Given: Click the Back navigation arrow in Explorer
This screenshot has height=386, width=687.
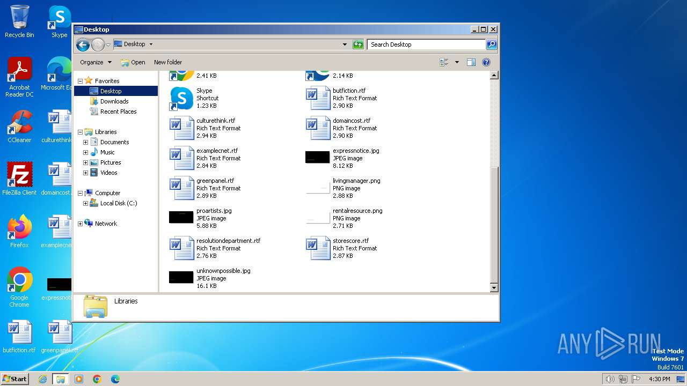Looking at the screenshot, I should pyautogui.click(x=83, y=44).
